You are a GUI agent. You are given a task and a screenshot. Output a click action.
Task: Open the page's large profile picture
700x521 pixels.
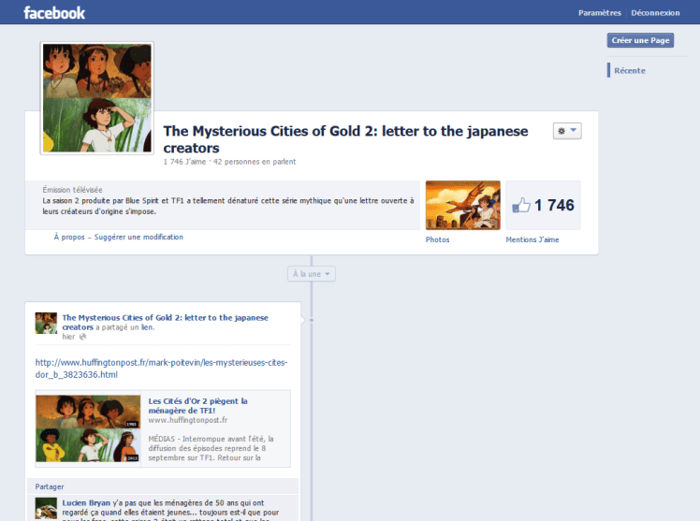pyautogui.click(x=96, y=98)
